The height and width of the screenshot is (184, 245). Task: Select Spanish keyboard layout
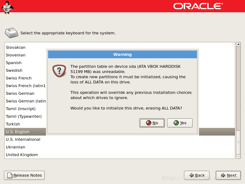tap(25, 63)
